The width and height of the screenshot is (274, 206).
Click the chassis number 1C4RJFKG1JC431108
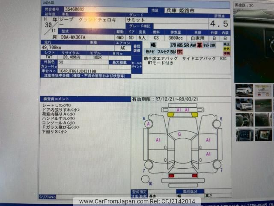77,71
